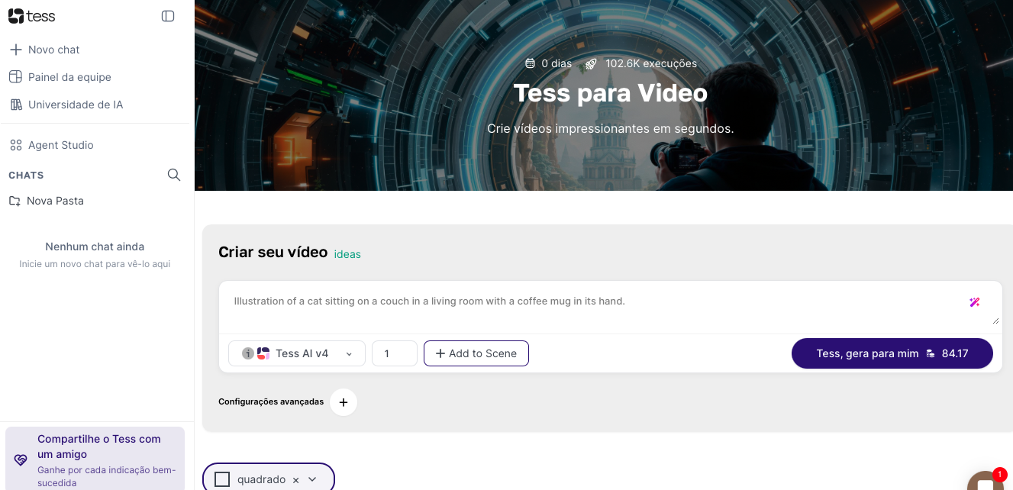
Task: Click Tess, gera para mim button
Action: pyautogui.click(x=892, y=353)
